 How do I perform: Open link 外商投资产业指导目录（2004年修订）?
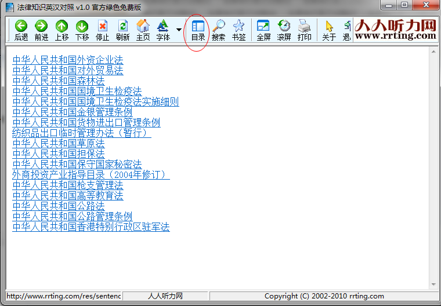click(x=91, y=174)
